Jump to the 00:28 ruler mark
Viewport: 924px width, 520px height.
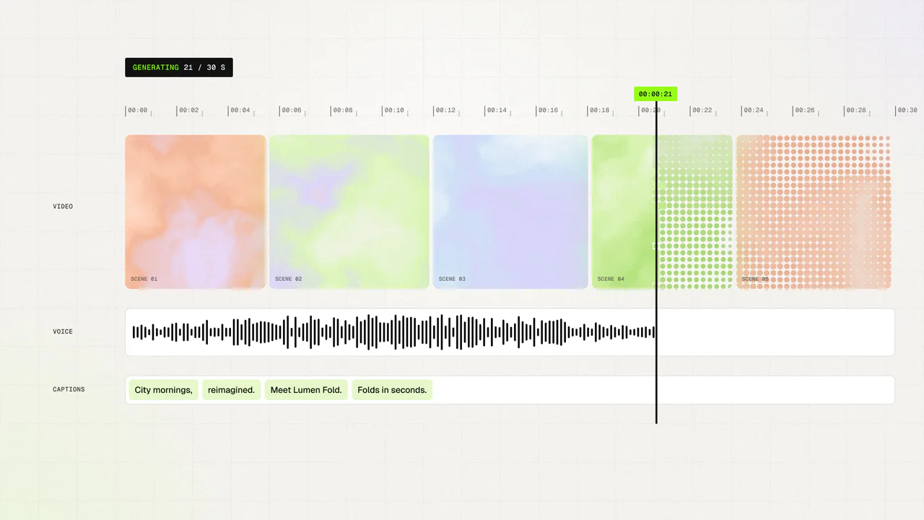855,110
